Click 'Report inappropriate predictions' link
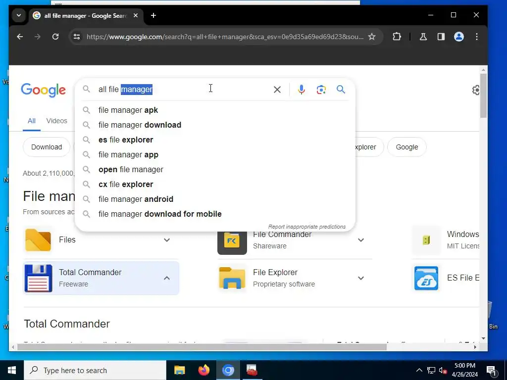This screenshot has width=507, height=380. point(307,227)
